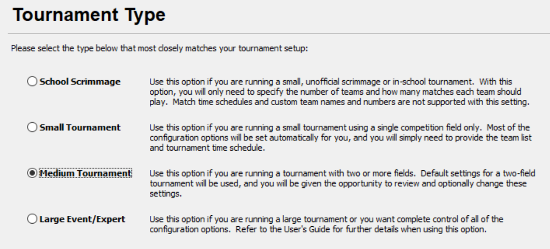Click the Medium Tournament description's first line
This screenshot has height=249, width=550.
point(342,173)
